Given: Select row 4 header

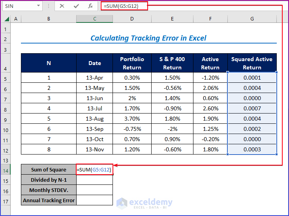Looking at the screenshot, I should click(6, 63).
